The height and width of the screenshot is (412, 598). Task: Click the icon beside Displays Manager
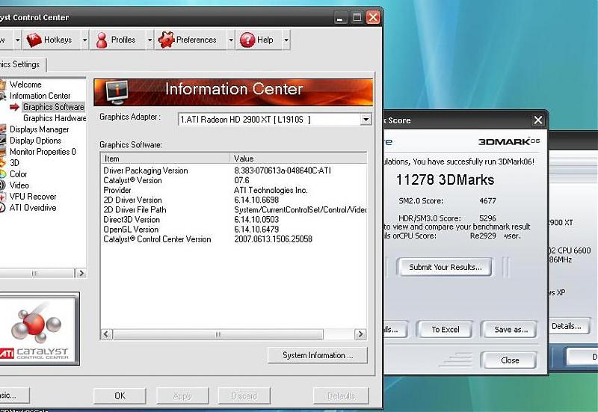tap(2, 129)
